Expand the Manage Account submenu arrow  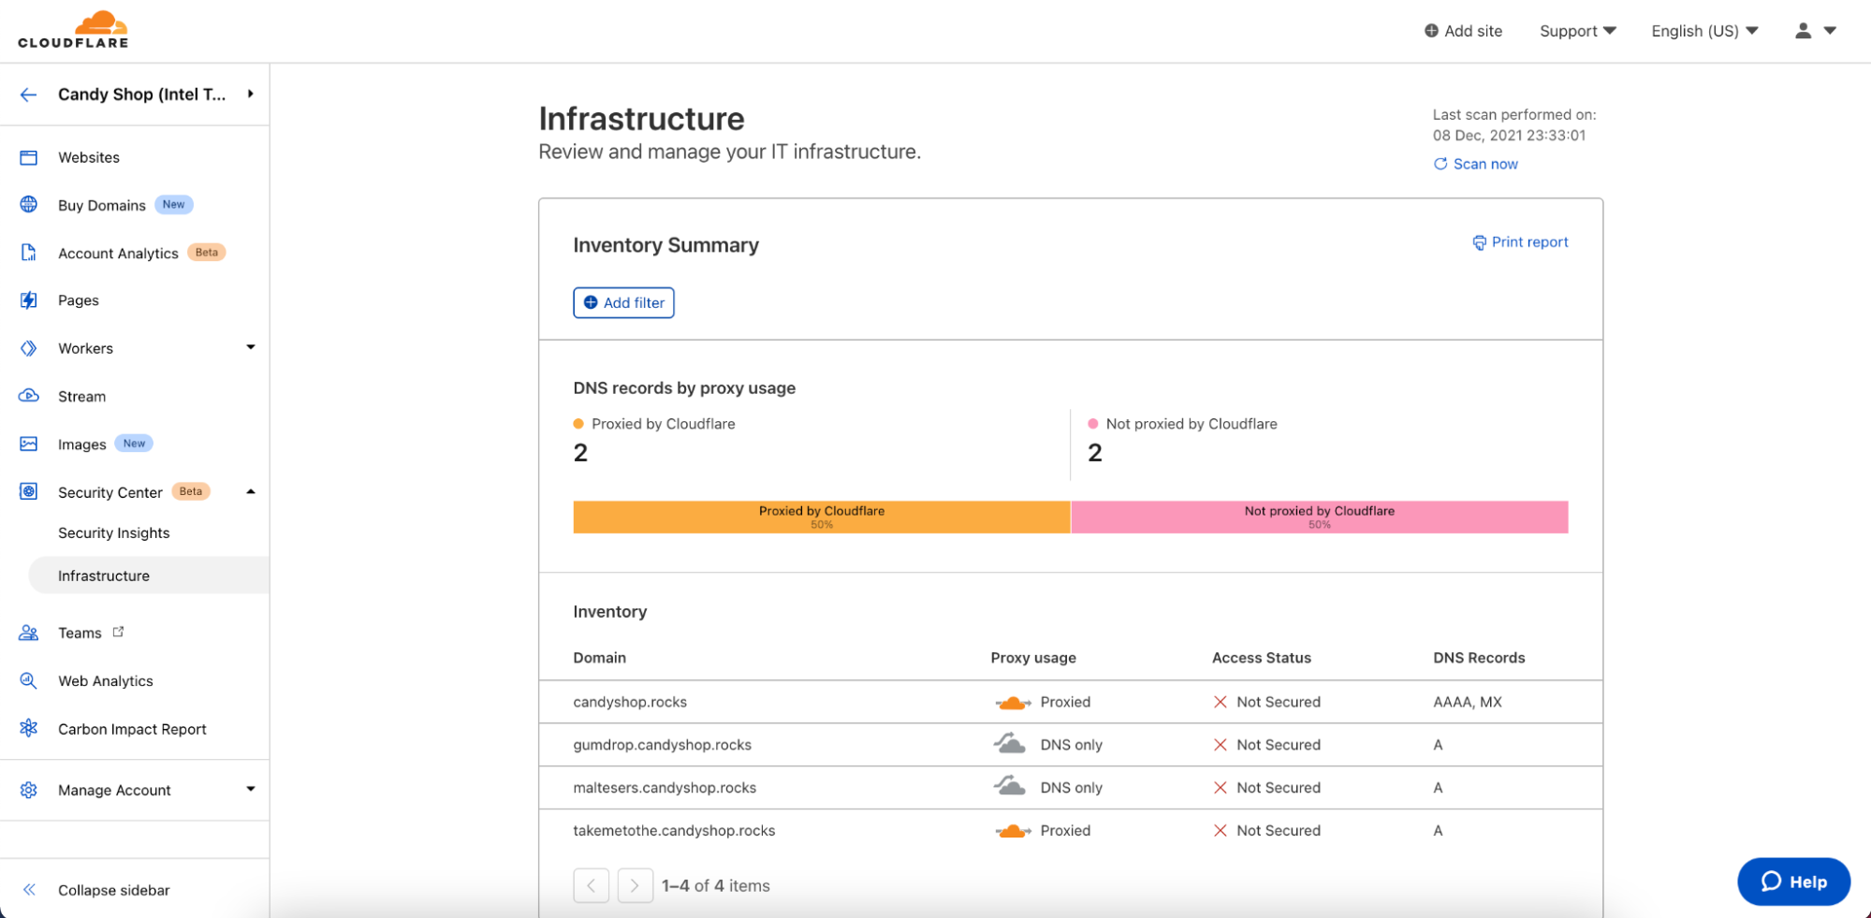coord(251,789)
